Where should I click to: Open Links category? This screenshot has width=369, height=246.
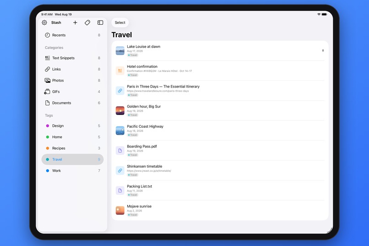click(72, 69)
